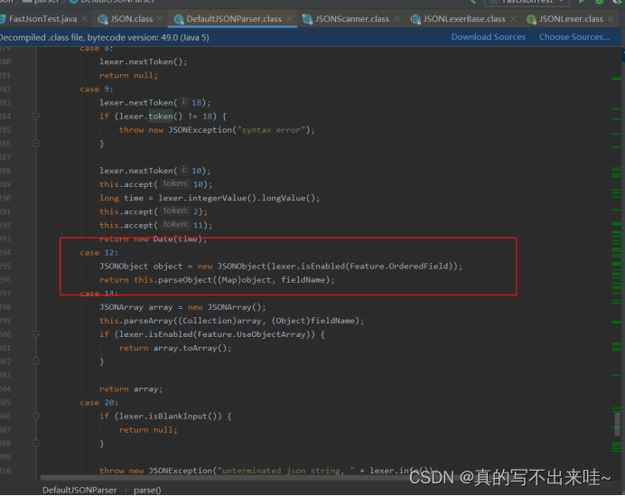Screen dimensions: 625x496
Task: Click fold end marker after array.toArray() return
Action: (36, 361)
